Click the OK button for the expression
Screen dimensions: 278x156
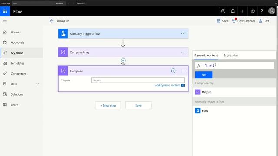tap(204, 75)
